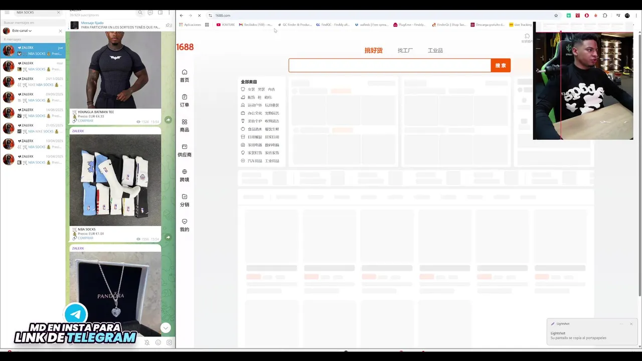Go back in the Chrome browser

click(182, 16)
